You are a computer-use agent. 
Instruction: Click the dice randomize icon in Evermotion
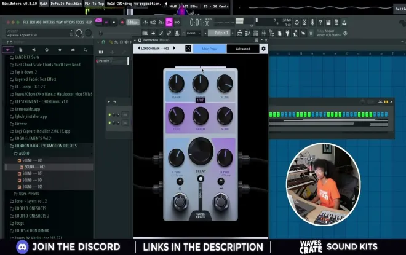[188, 49]
